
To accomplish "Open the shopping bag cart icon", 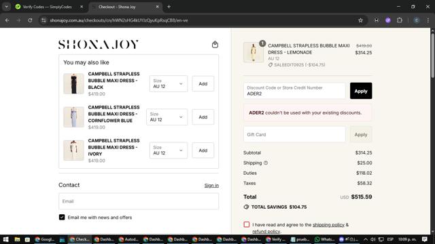I will point(215,44).
